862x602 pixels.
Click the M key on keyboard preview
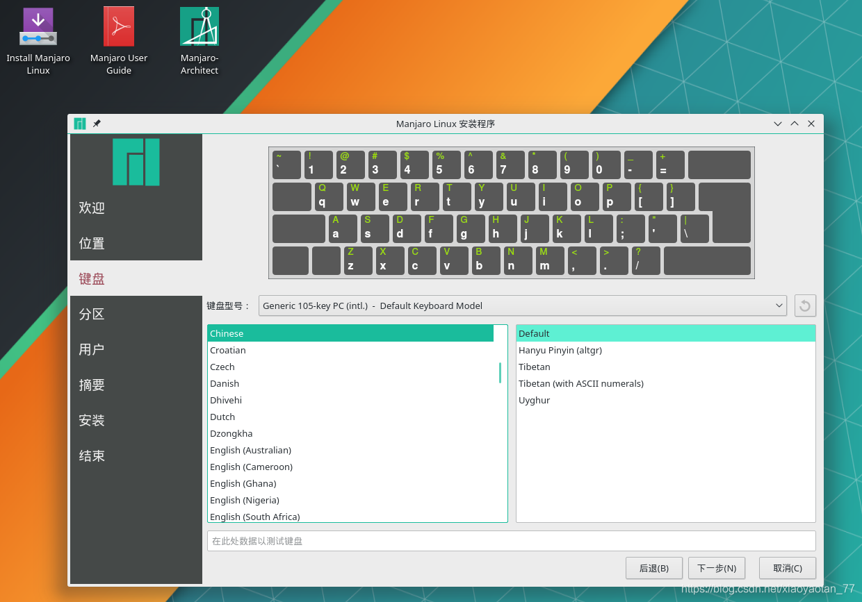550,260
